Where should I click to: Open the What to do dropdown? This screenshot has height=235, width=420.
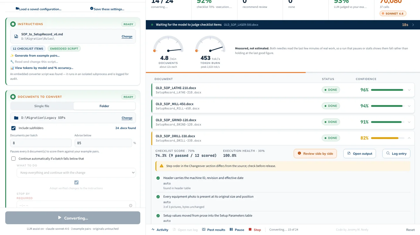(76, 173)
